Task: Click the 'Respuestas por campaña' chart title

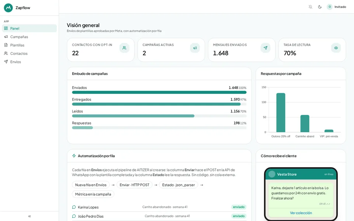Action: click(x=281, y=74)
